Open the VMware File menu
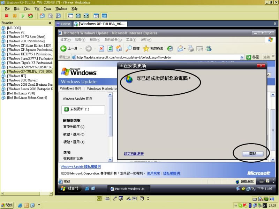 [x=7, y=9]
